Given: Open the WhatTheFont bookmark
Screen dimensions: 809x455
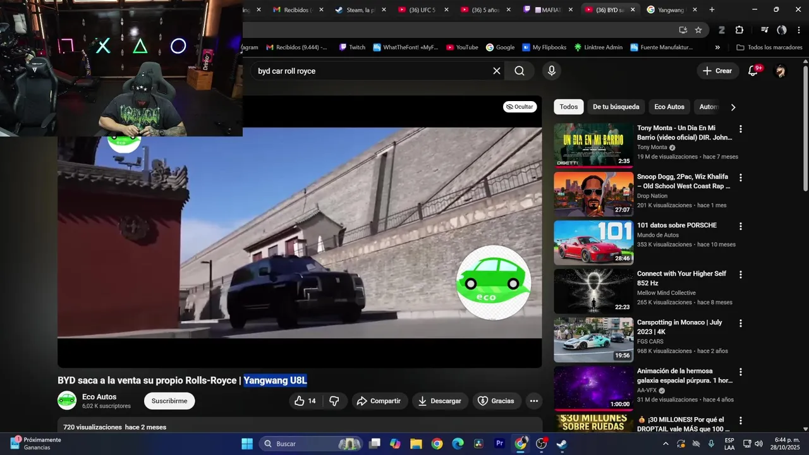Looking at the screenshot, I should (405, 47).
